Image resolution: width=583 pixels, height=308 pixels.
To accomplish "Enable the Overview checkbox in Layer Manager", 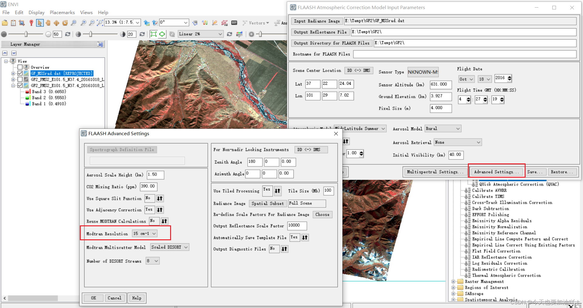I will pos(20,67).
